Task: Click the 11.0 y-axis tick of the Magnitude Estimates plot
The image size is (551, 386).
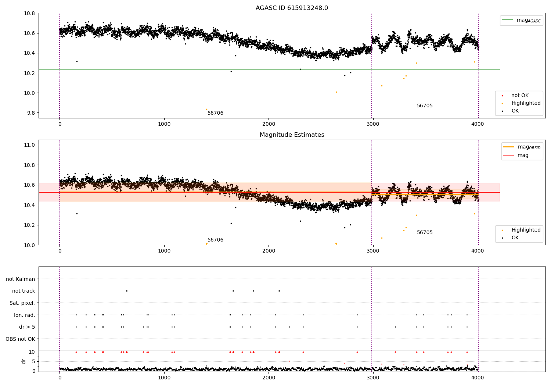Action: 29,145
